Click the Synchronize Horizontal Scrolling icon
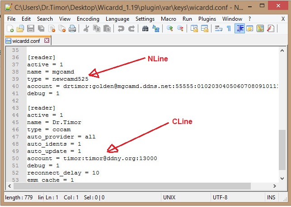The height and width of the screenshot is (207, 291). click(x=204, y=29)
